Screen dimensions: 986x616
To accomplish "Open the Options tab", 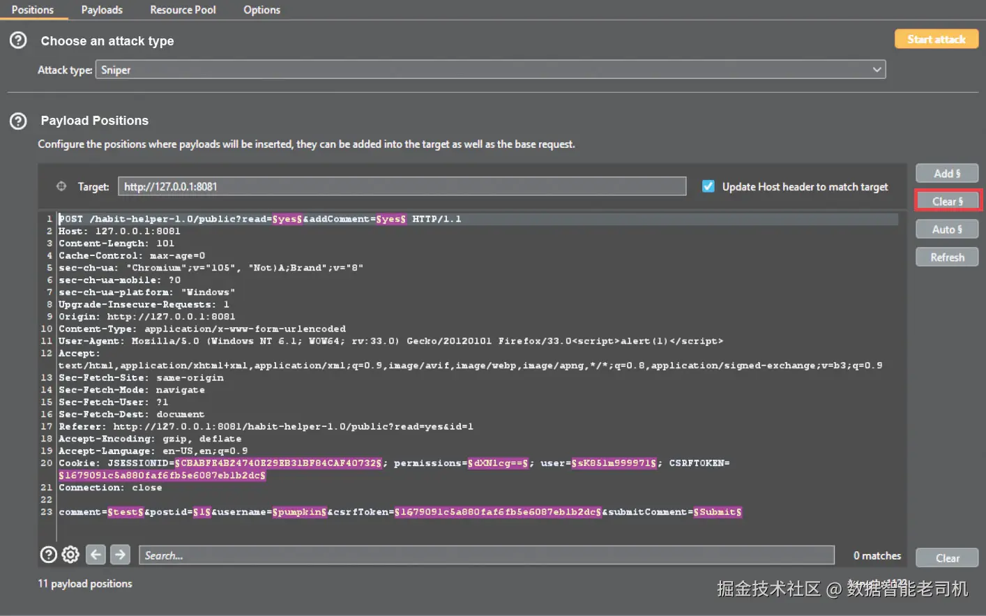I will click(261, 10).
